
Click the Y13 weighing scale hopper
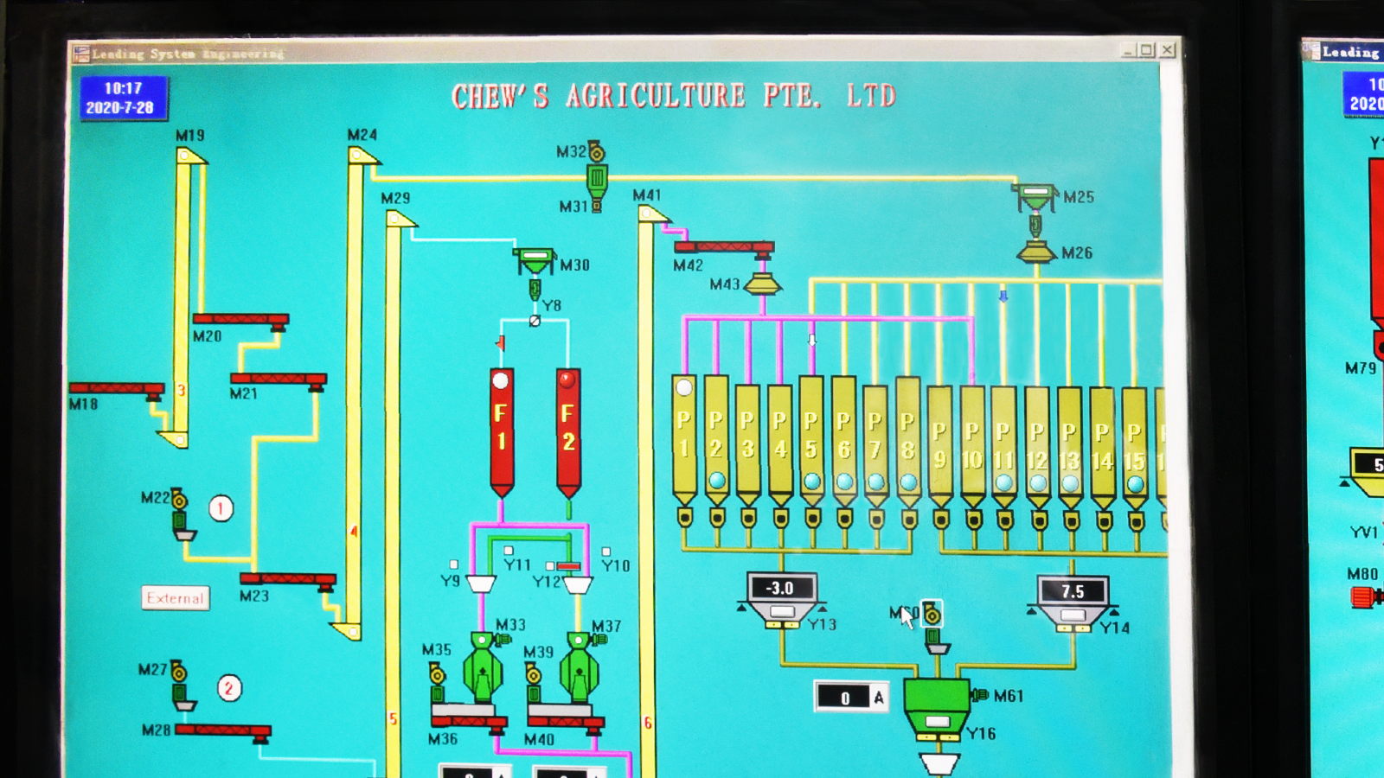(781, 599)
